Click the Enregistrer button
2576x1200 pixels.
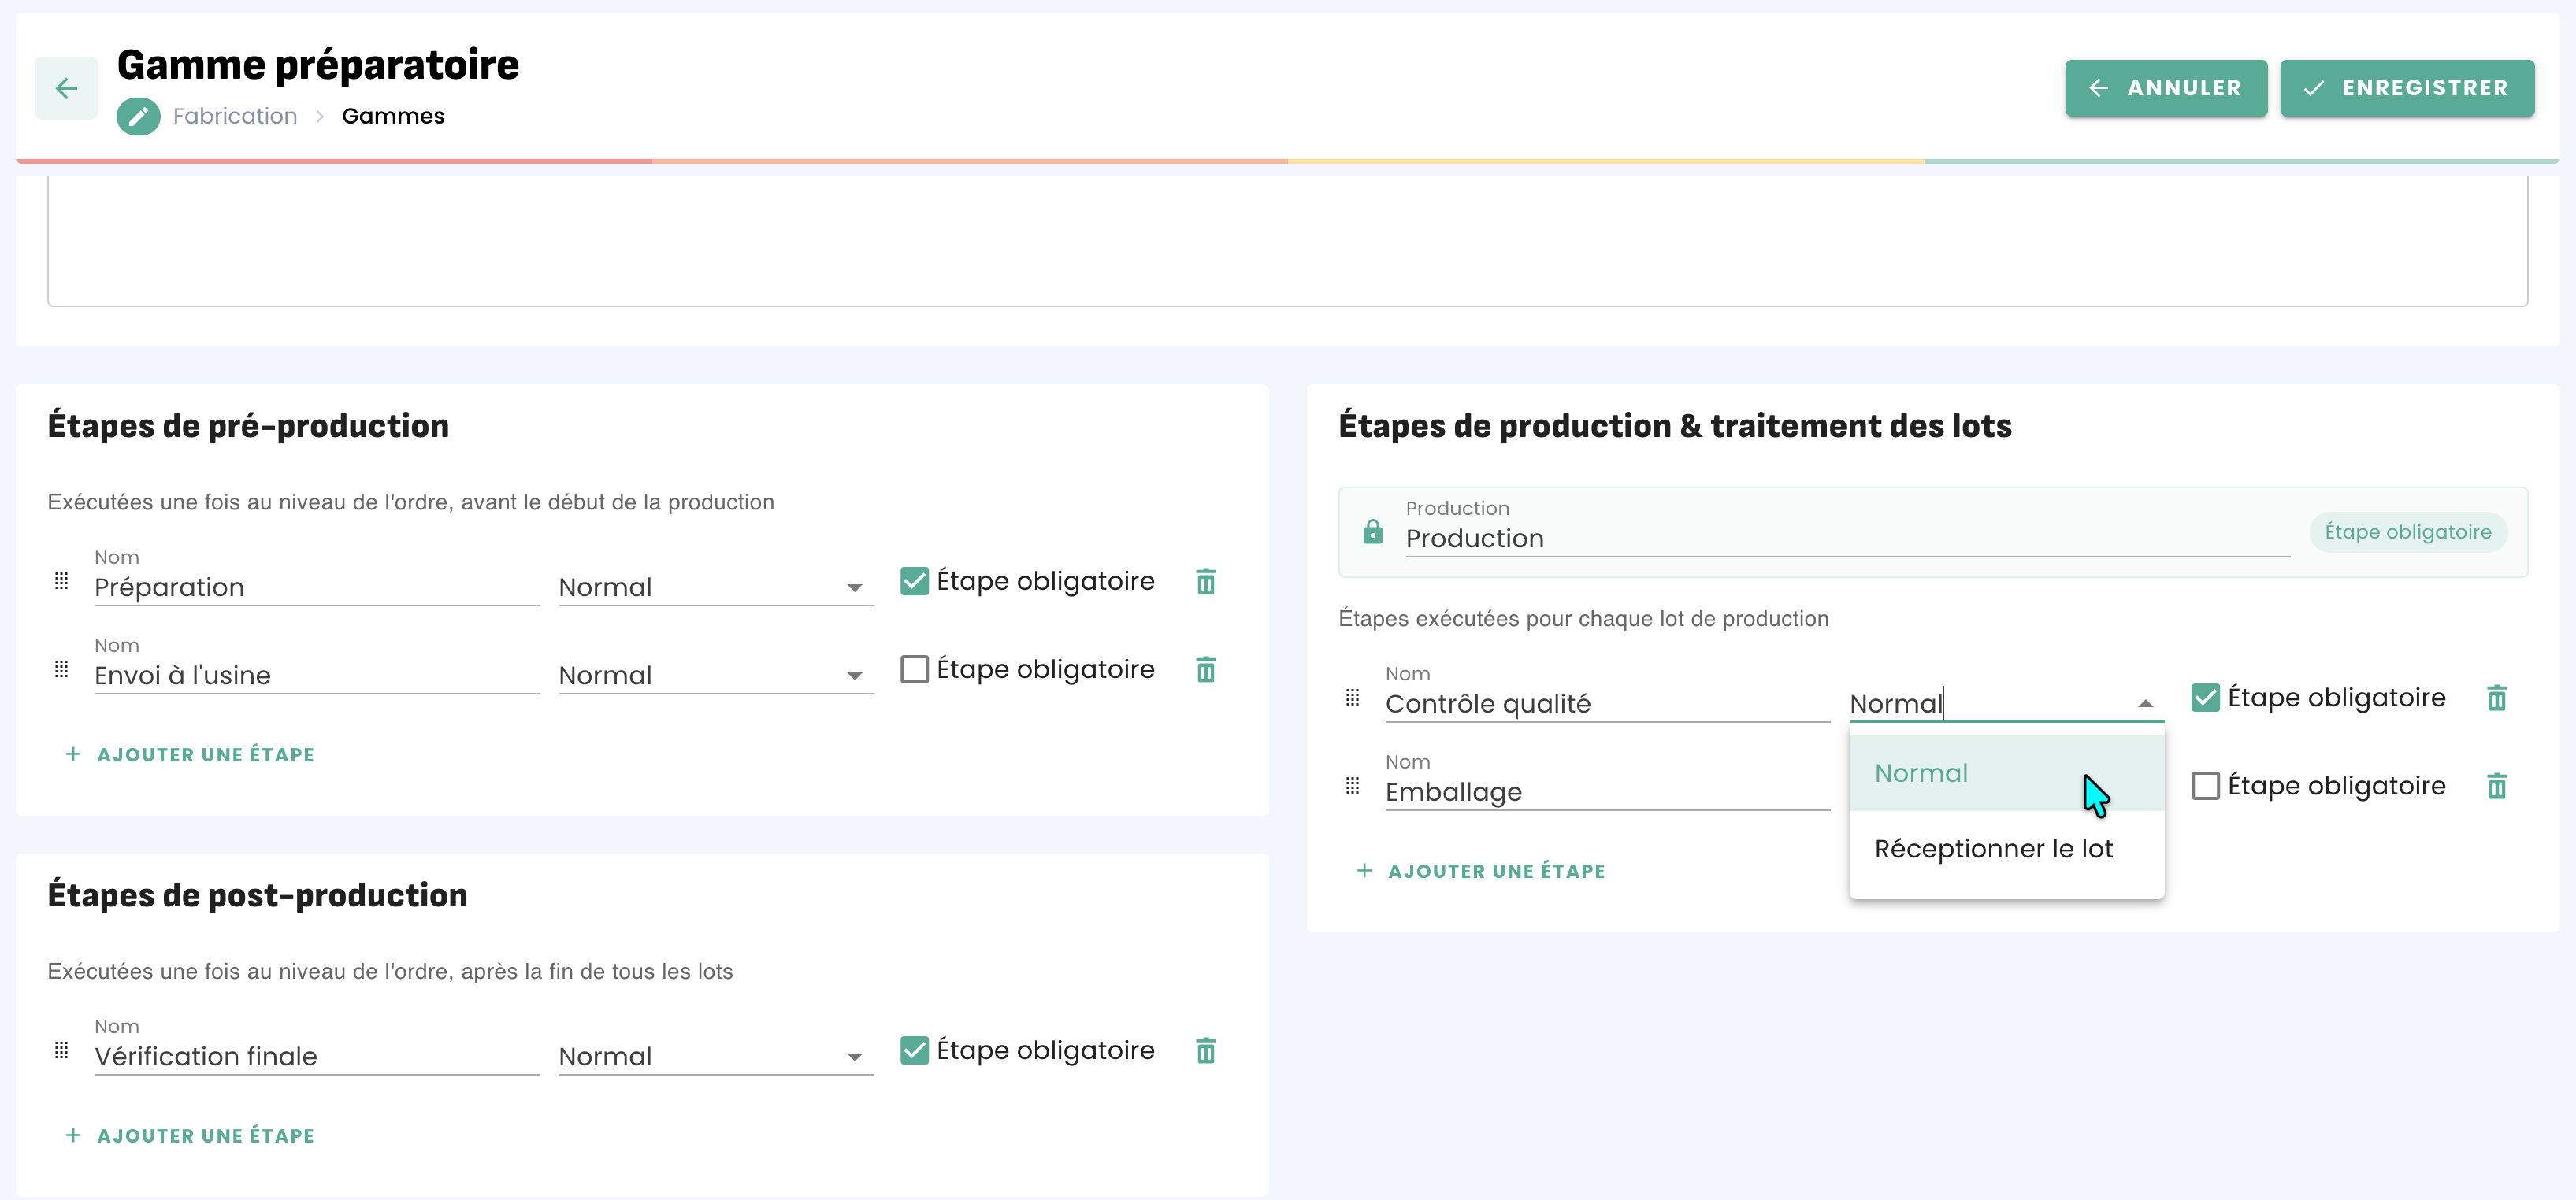(x=2406, y=89)
